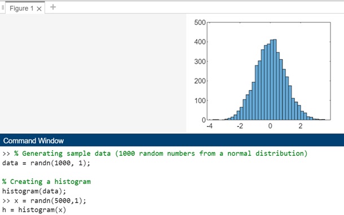Image resolution: width=344 pixels, height=215 pixels.
Task: Add a new figure tab with plus
Action: [53, 7]
